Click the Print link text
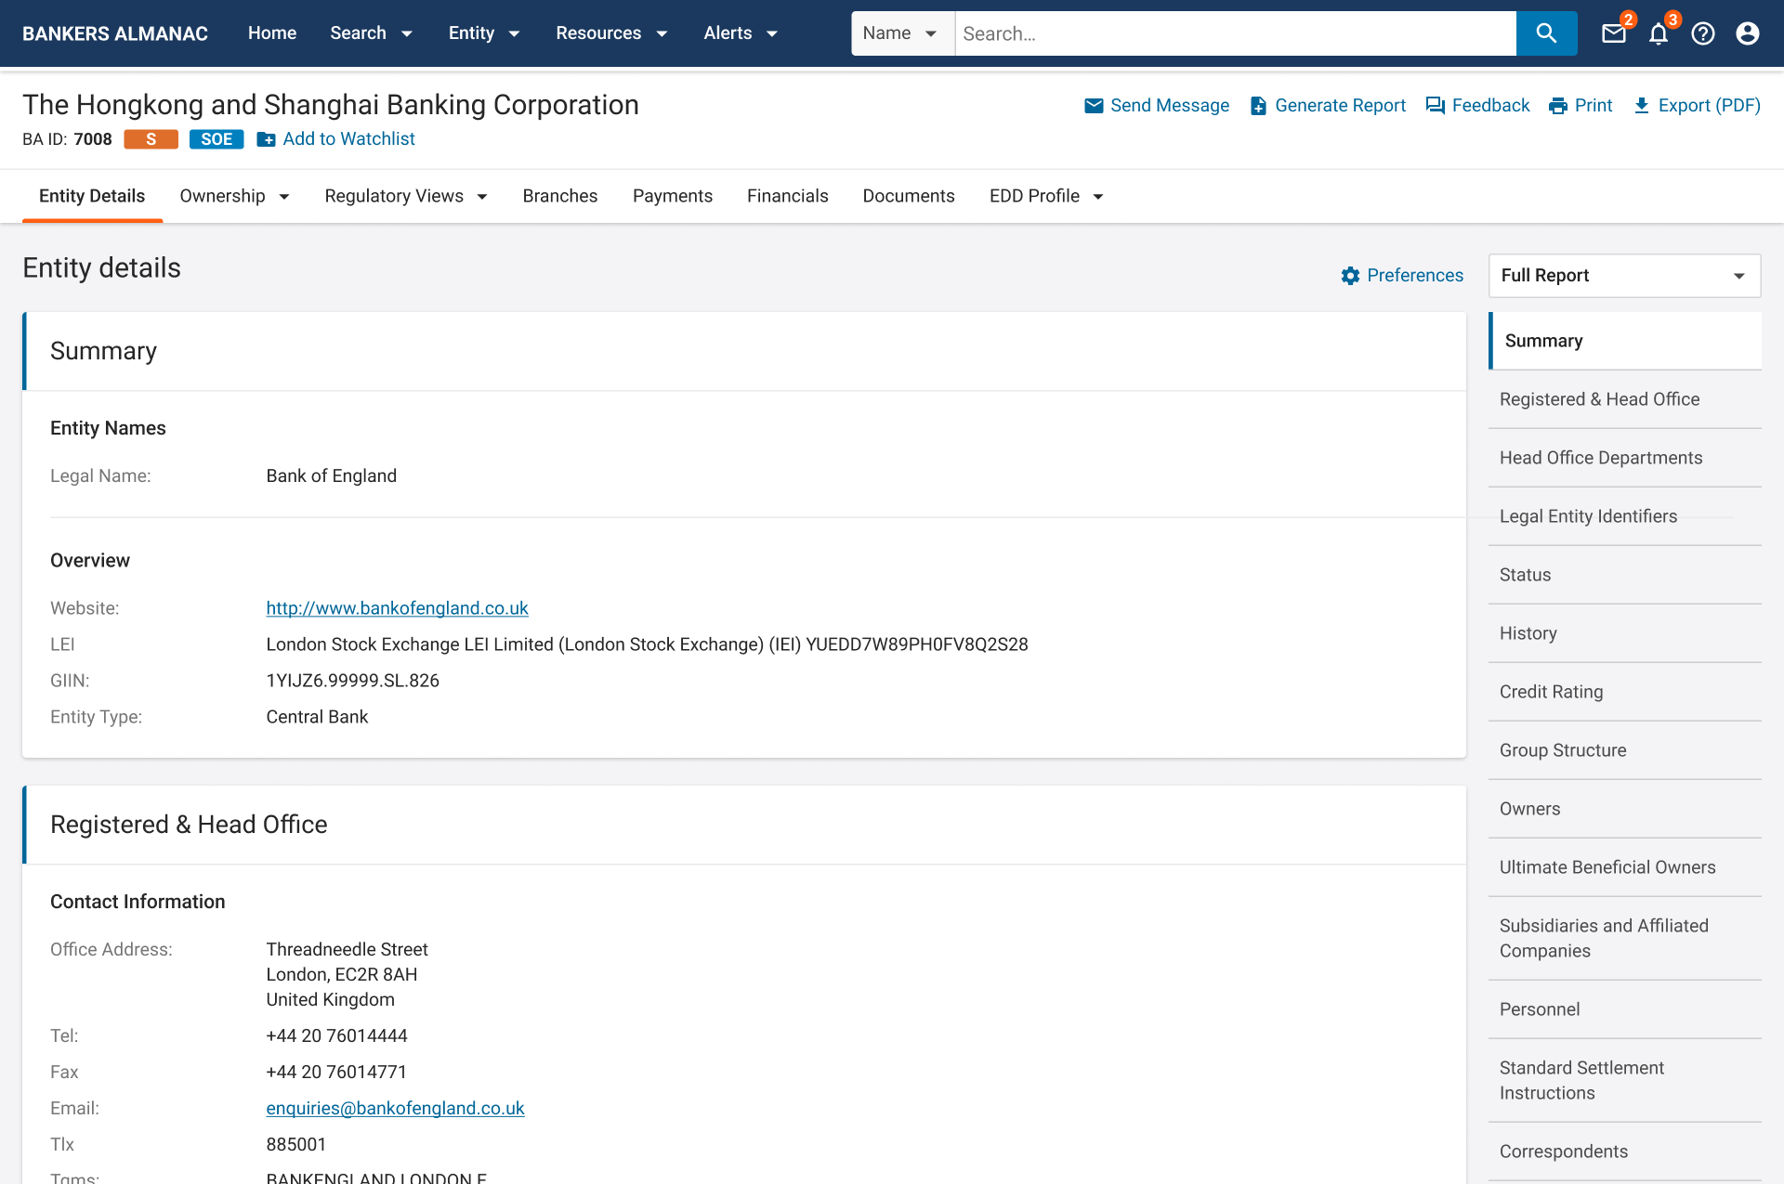The image size is (1784, 1184). coord(1594,106)
